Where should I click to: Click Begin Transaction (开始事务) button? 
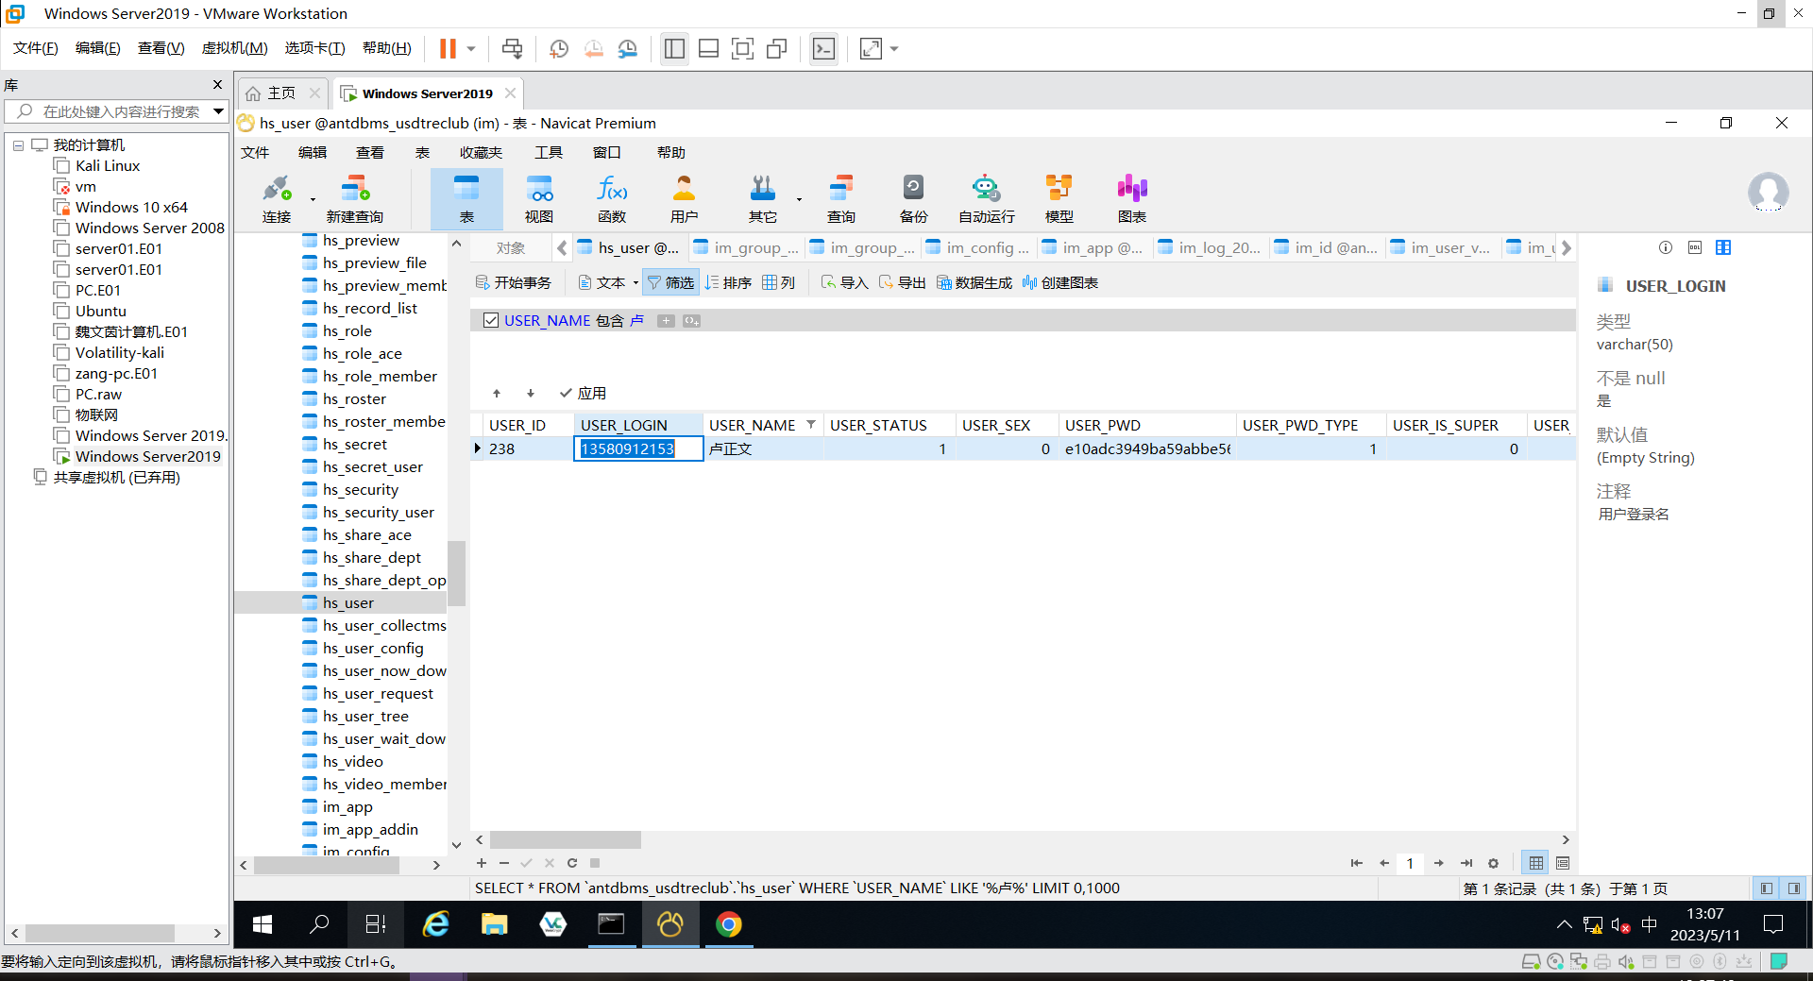click(x=514, y=282)
